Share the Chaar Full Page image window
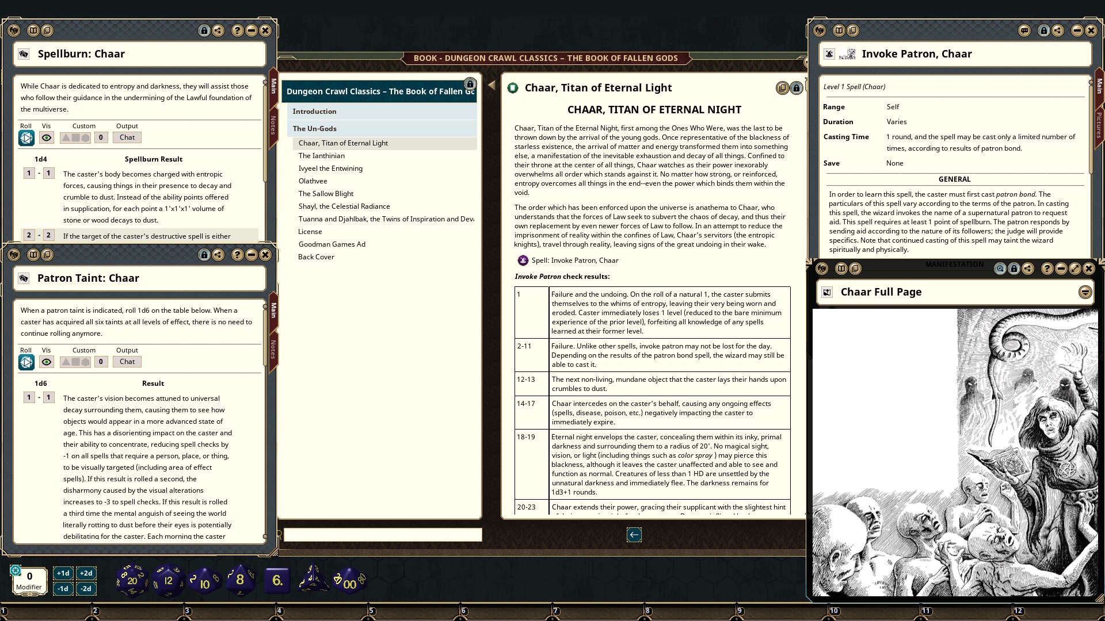Screen dimensions: 1105x621 point(1029,269)
